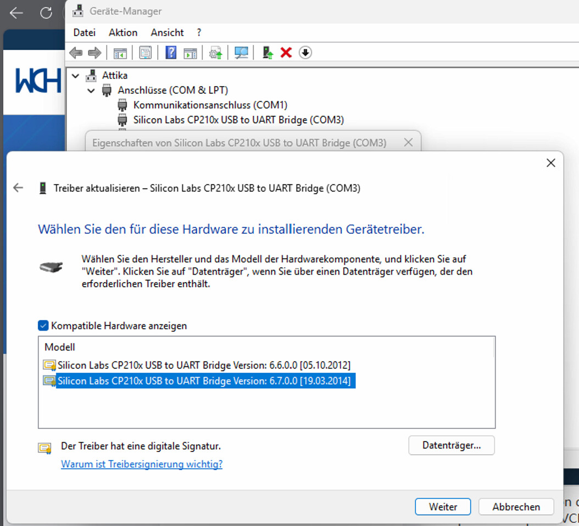Click the hardware cable illustration icon
The image size is (579, 526).
(51, 266)
